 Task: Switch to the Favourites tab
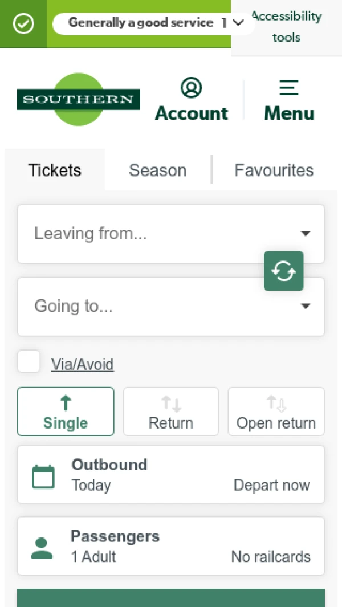tap(274, 170)
